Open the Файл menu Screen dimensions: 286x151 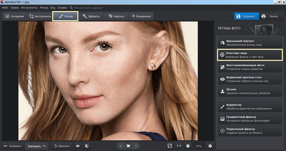click(x=5, y=8)
